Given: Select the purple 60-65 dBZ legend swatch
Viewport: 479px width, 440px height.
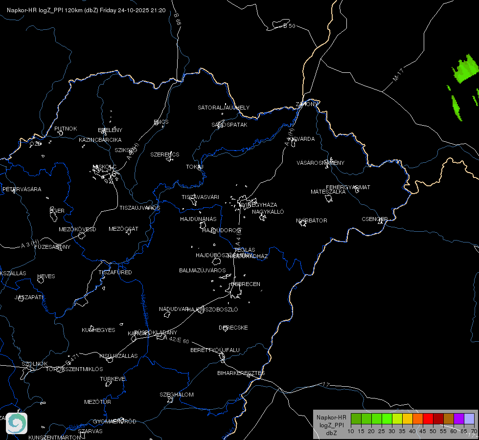Looking at the screenshot, I should 459,418.
